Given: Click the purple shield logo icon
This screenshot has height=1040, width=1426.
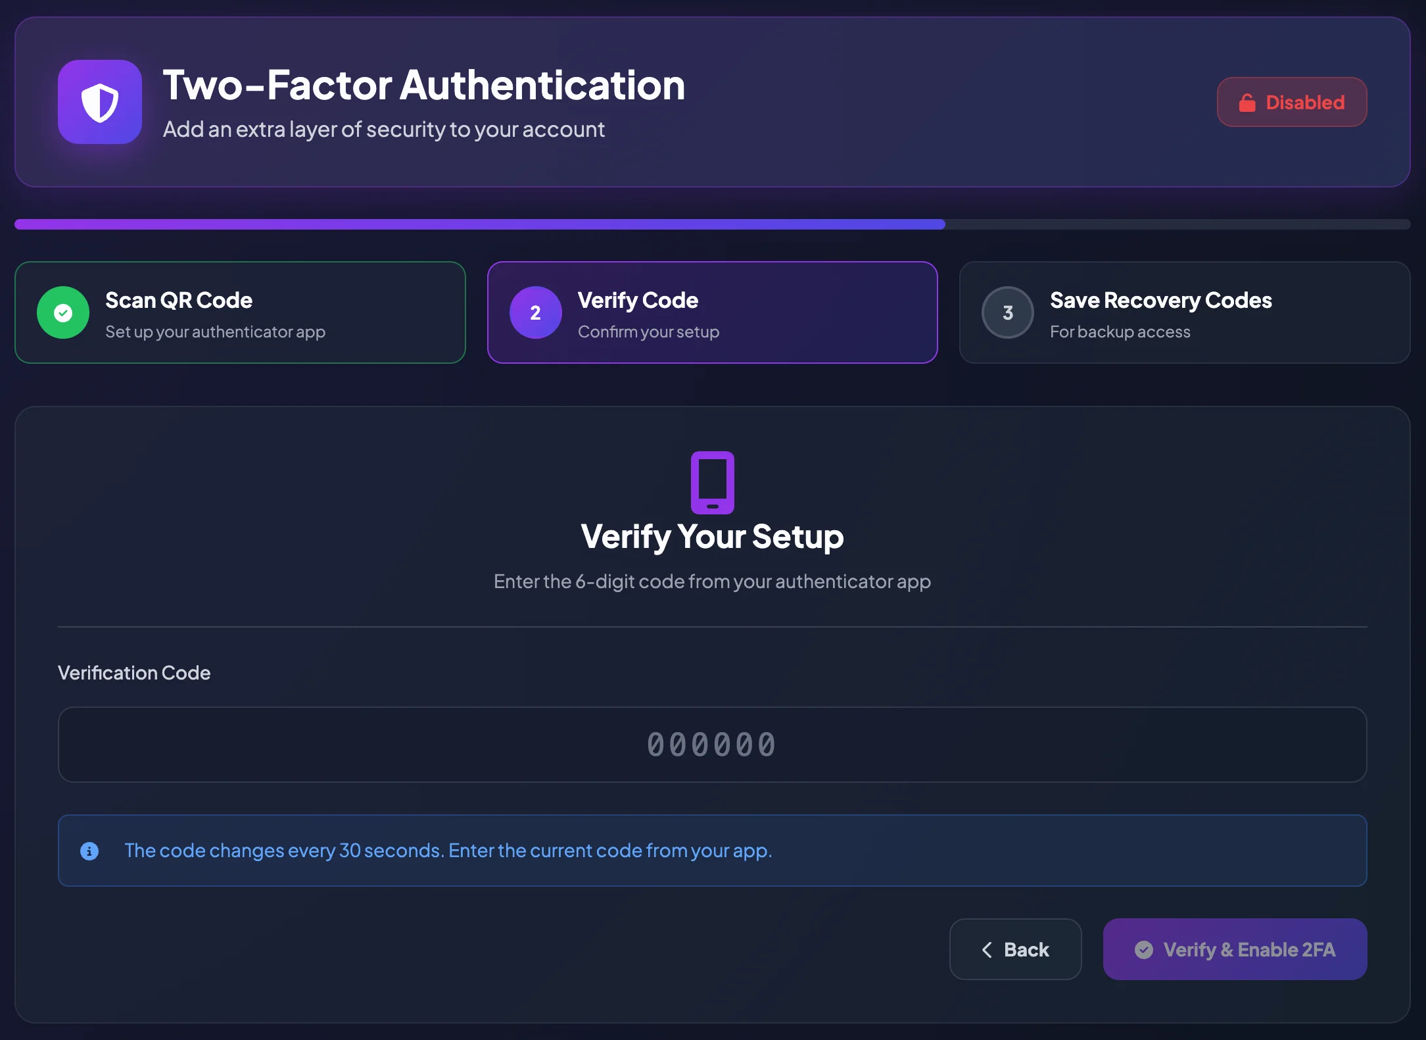Looking at the screenshot, I should 100,102.
